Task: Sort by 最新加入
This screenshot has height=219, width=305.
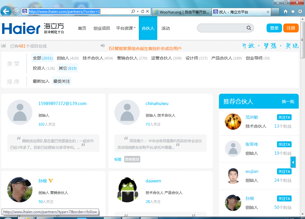Action: pyautogui.click(x=41, y=81)
